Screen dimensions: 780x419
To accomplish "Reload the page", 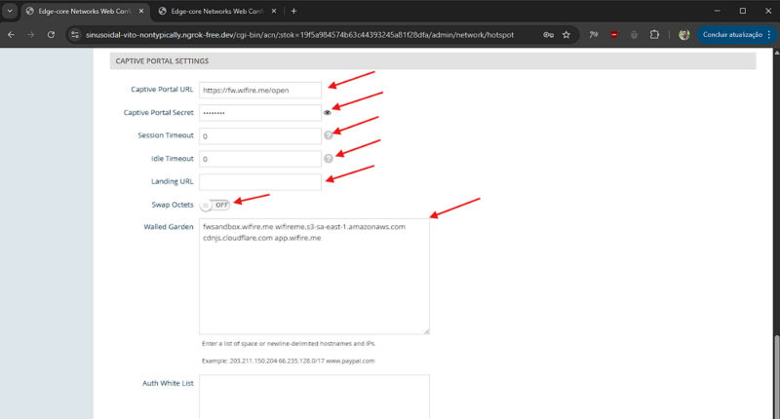I will pyautogui.click(x=51, y=35).
